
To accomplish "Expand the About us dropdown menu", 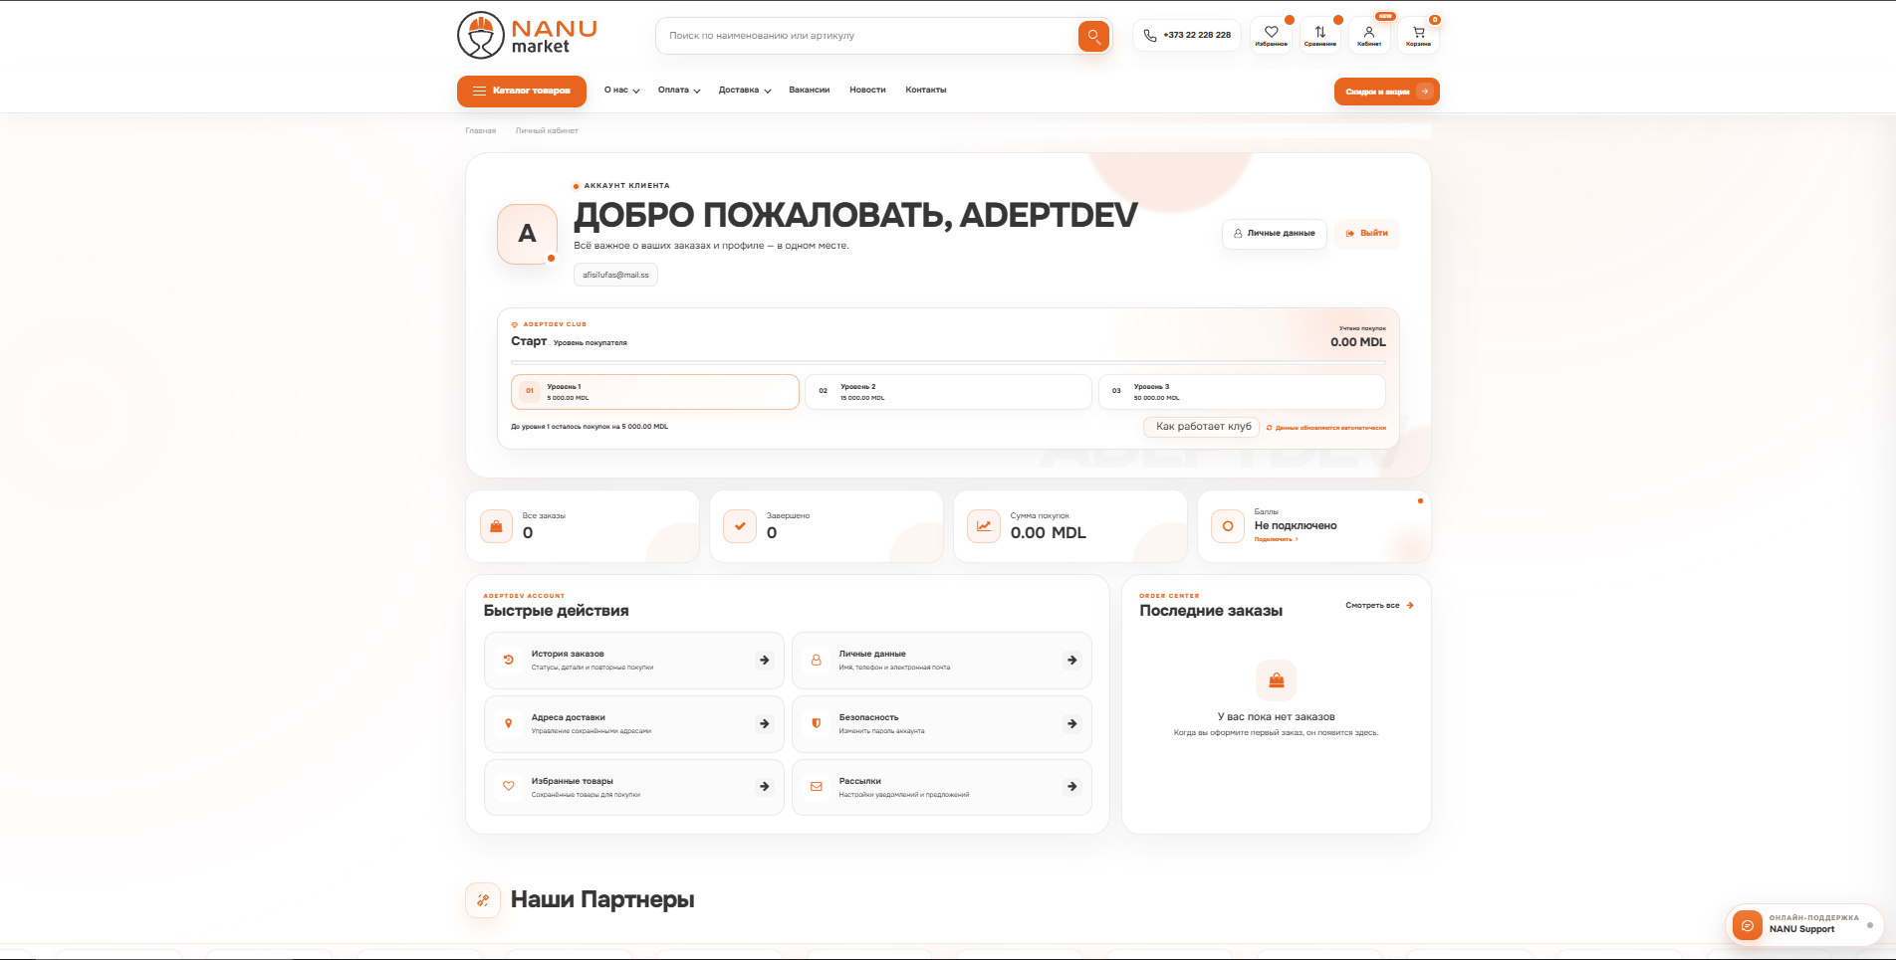I will click(621, 91).
